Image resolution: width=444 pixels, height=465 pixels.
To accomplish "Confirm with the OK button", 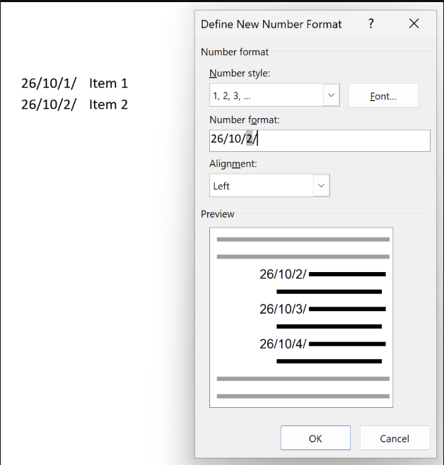I will tap(315, 438).
